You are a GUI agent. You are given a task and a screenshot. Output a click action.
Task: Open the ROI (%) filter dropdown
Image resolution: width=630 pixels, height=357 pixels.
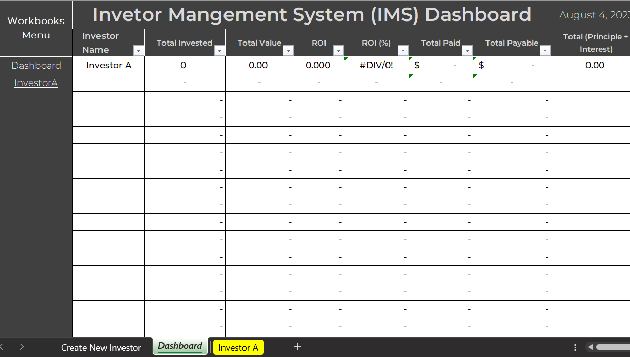point(403,50)
